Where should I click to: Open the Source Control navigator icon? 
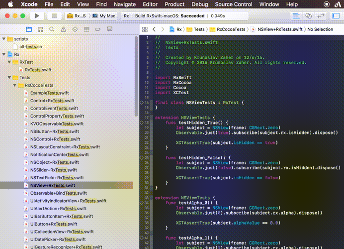[40, 29]
